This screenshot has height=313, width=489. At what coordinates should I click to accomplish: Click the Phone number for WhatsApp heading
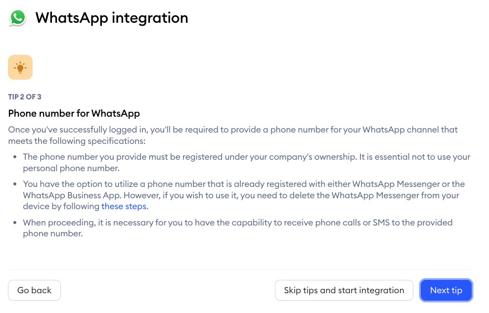(74, 113)
